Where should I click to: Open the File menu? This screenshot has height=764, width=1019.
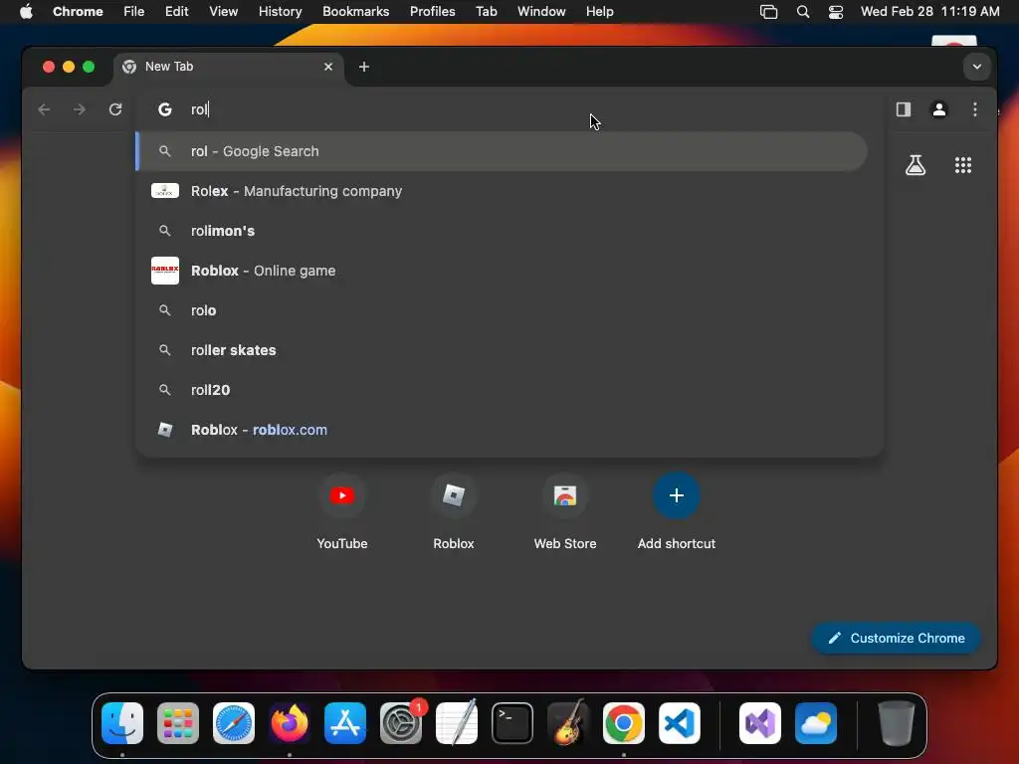click(134, 11)
